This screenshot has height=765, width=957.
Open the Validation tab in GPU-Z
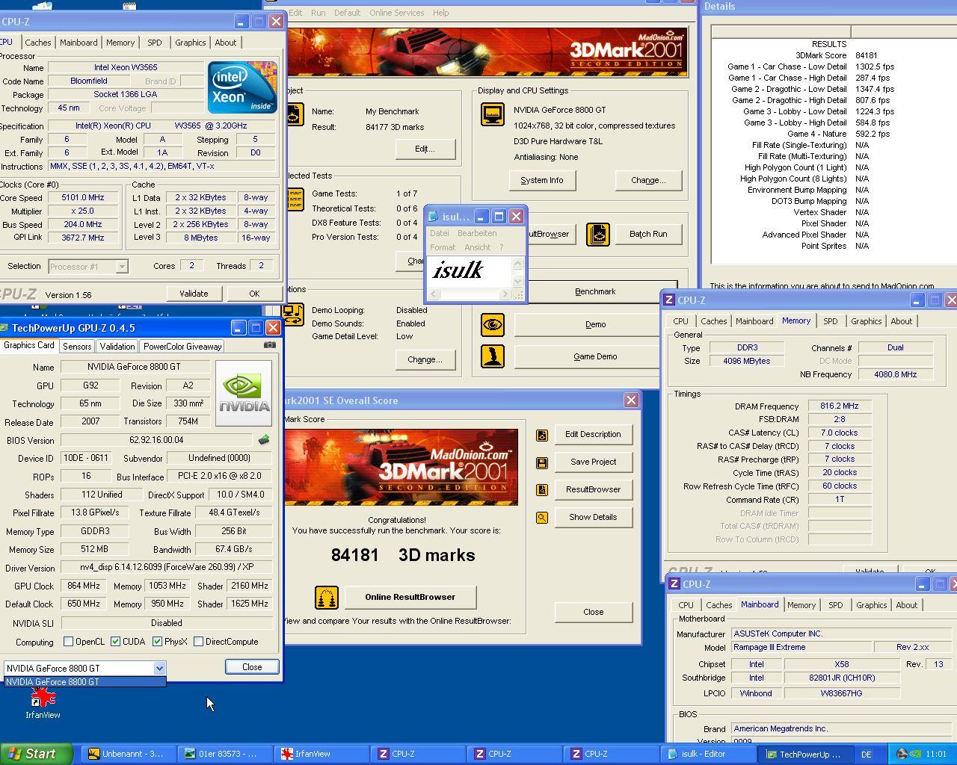coord(117,347)
